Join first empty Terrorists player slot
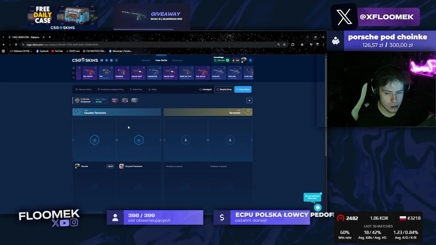The image size is (436, 245). [x=186, y=140]
